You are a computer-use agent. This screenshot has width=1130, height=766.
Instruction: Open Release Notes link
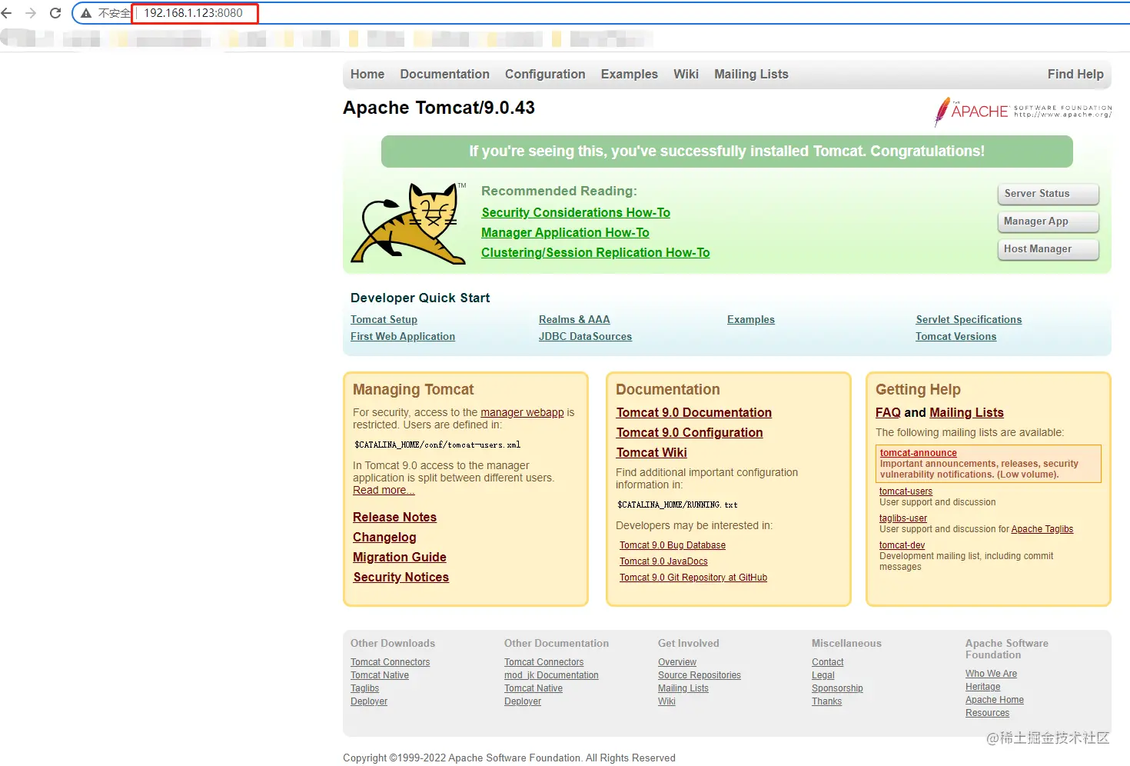point(394,517)
